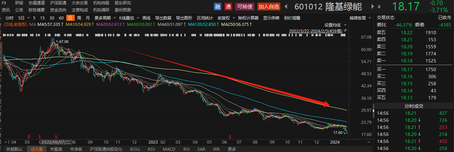
Task: Switch to 分时 intraday view
Action: [9, 17]
